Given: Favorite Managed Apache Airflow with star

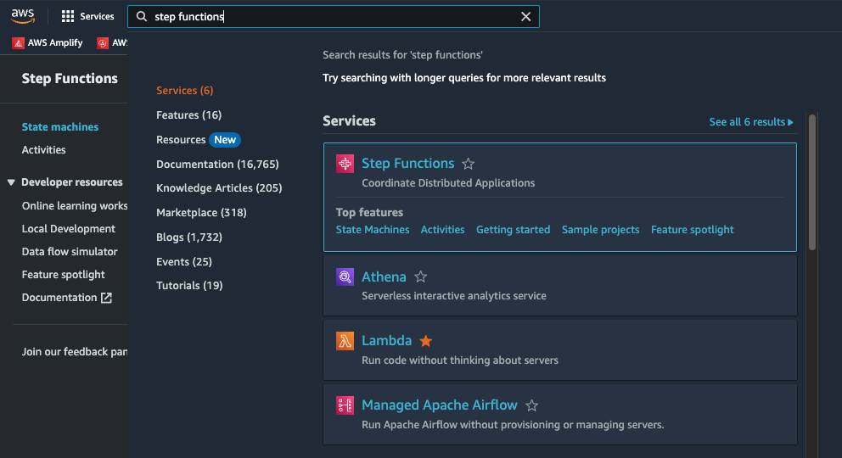Looking at the screenshot, I should coord(531,405).
